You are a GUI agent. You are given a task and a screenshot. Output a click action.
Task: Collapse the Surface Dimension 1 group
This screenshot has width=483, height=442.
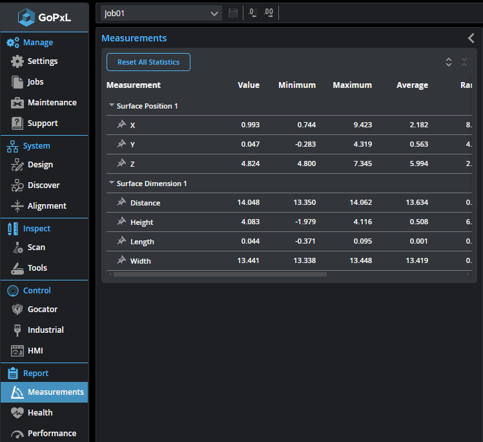pos(112,183)
